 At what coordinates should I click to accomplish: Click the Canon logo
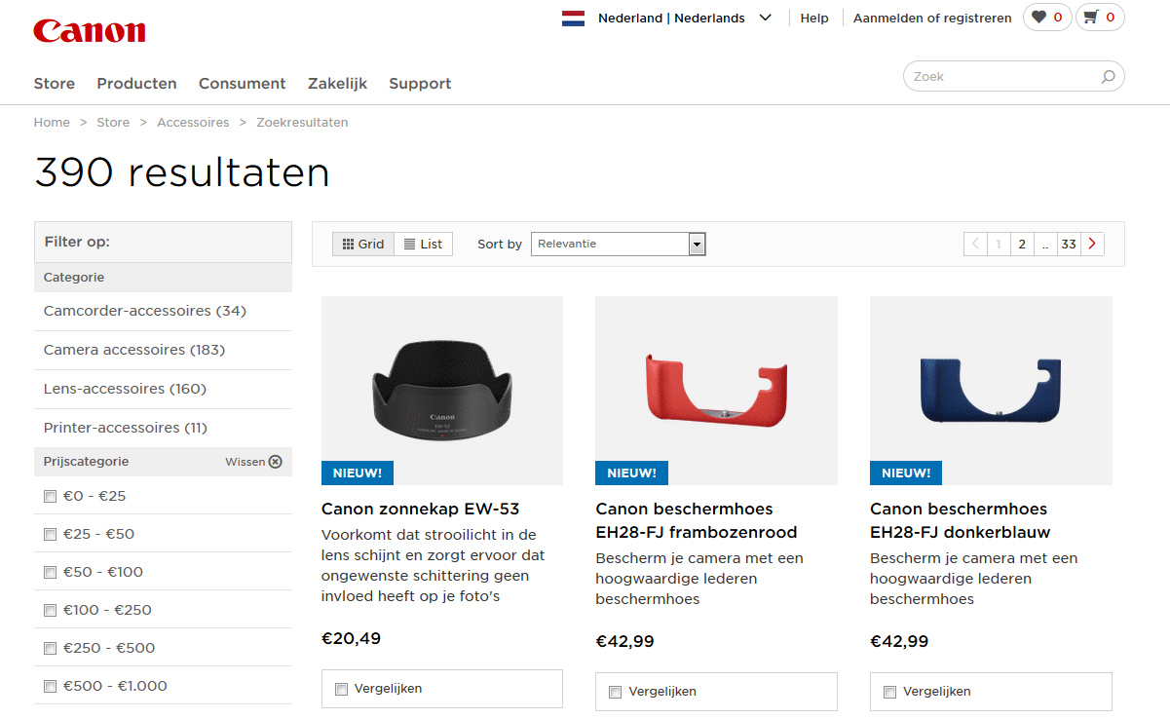tap(89, 30)
